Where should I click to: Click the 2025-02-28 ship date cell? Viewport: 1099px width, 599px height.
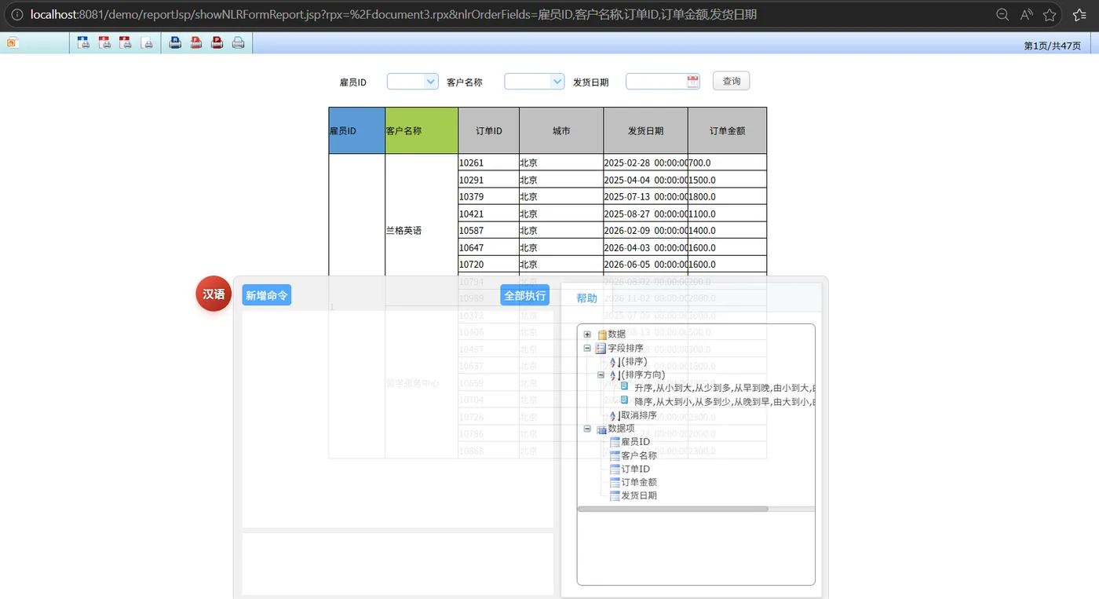(645, 163)
